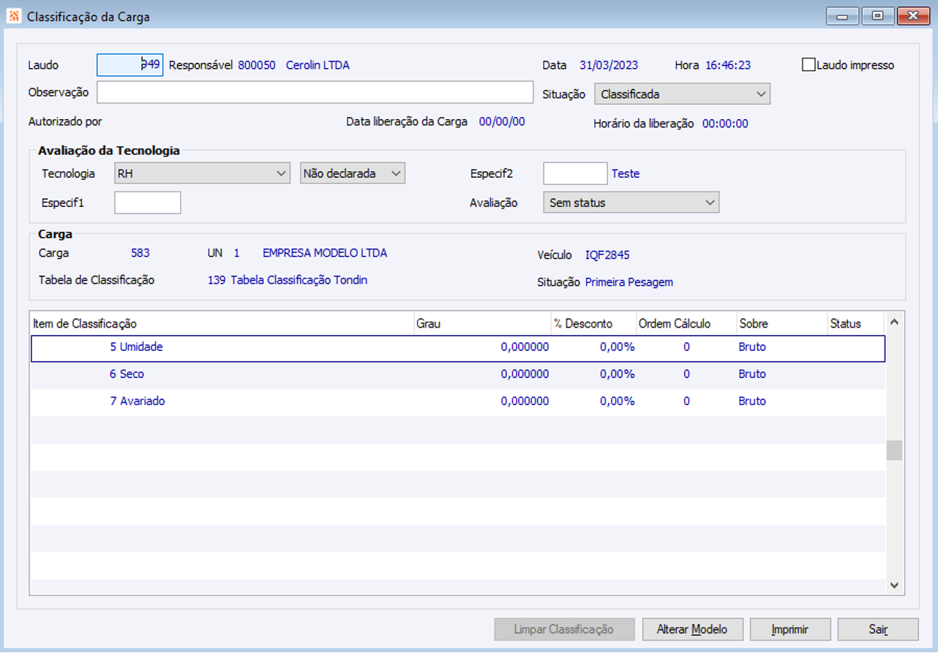This screenshot has width=938, height=653.
Task: Click into the Observação text field
Action: click(x=315, y=93)
